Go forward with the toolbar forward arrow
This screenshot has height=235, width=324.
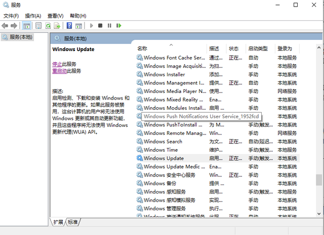(x=14, y=26)
